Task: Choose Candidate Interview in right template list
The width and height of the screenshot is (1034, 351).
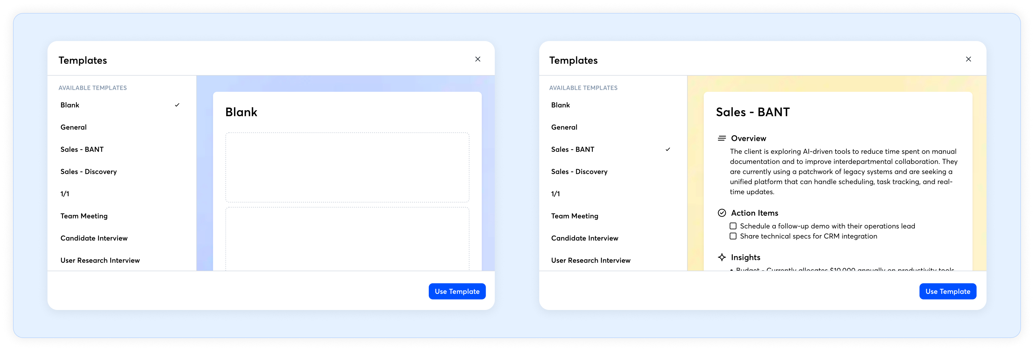Action: pos(584,238)
